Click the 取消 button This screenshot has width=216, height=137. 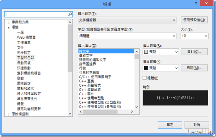197,125
